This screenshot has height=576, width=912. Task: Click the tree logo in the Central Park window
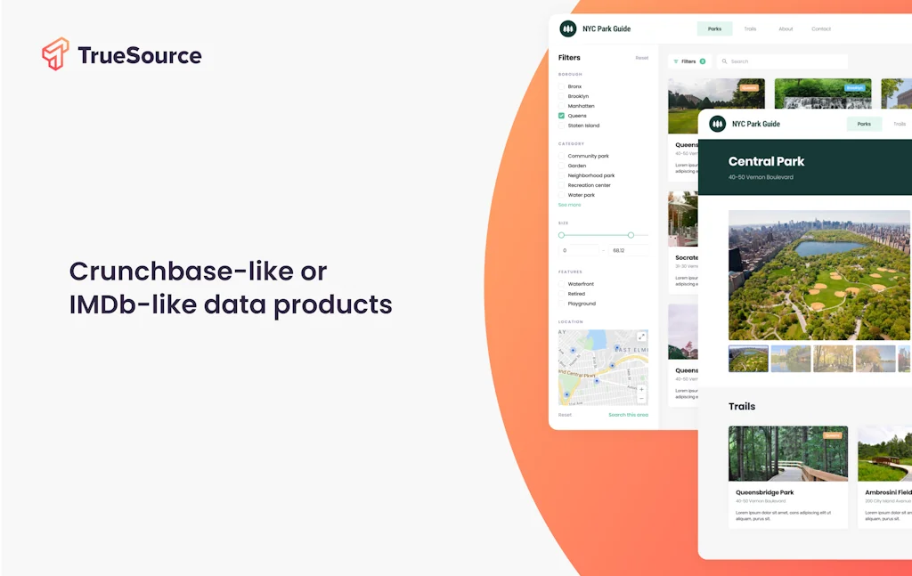(x=717, y=124)
